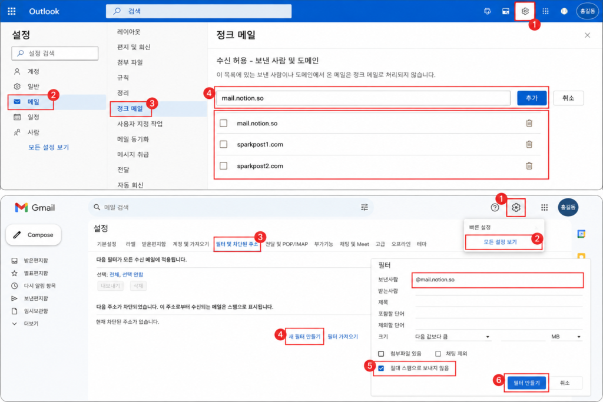Open Gmail 받은편지함 inbox folder
Image resolution: width=603 pixels, height=402 pixels.
[36, 261]
